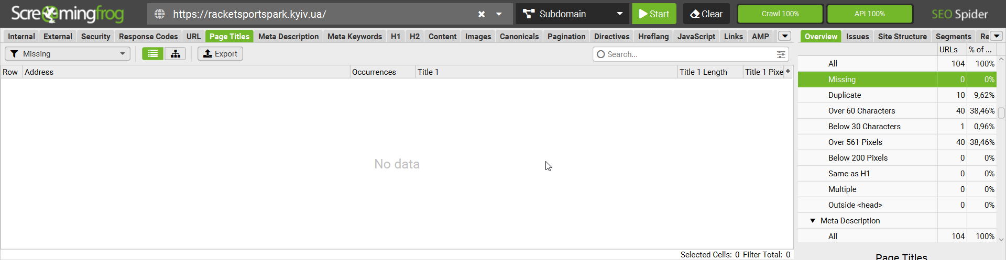Collapse the Meta Description tree section
This screenshot has height=260, width=1006.
pyautogui.click(x=813, y=221)
